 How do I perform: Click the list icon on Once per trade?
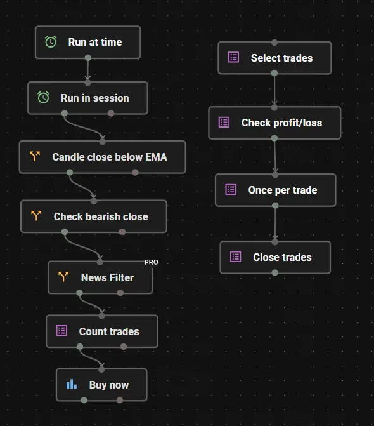231,190
